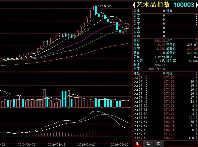Select the 14:59:57 tick with volume 86
Viewport: 198px width, 147px height.
pos(165,122)
